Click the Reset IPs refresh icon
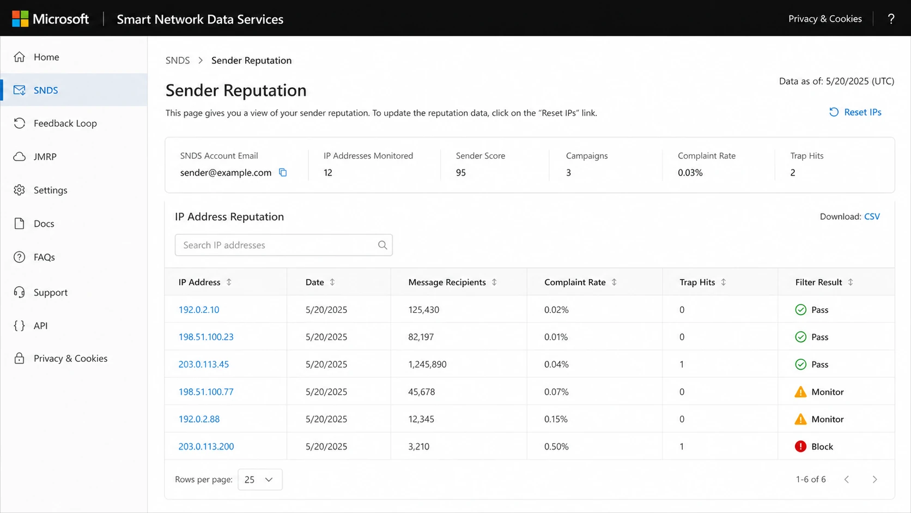911x513 pixels. click(x=834, y=112)
